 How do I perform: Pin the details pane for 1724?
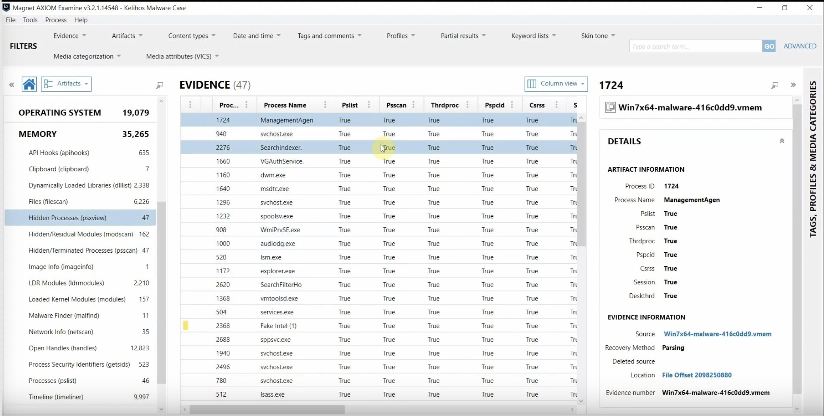point(775,85)
